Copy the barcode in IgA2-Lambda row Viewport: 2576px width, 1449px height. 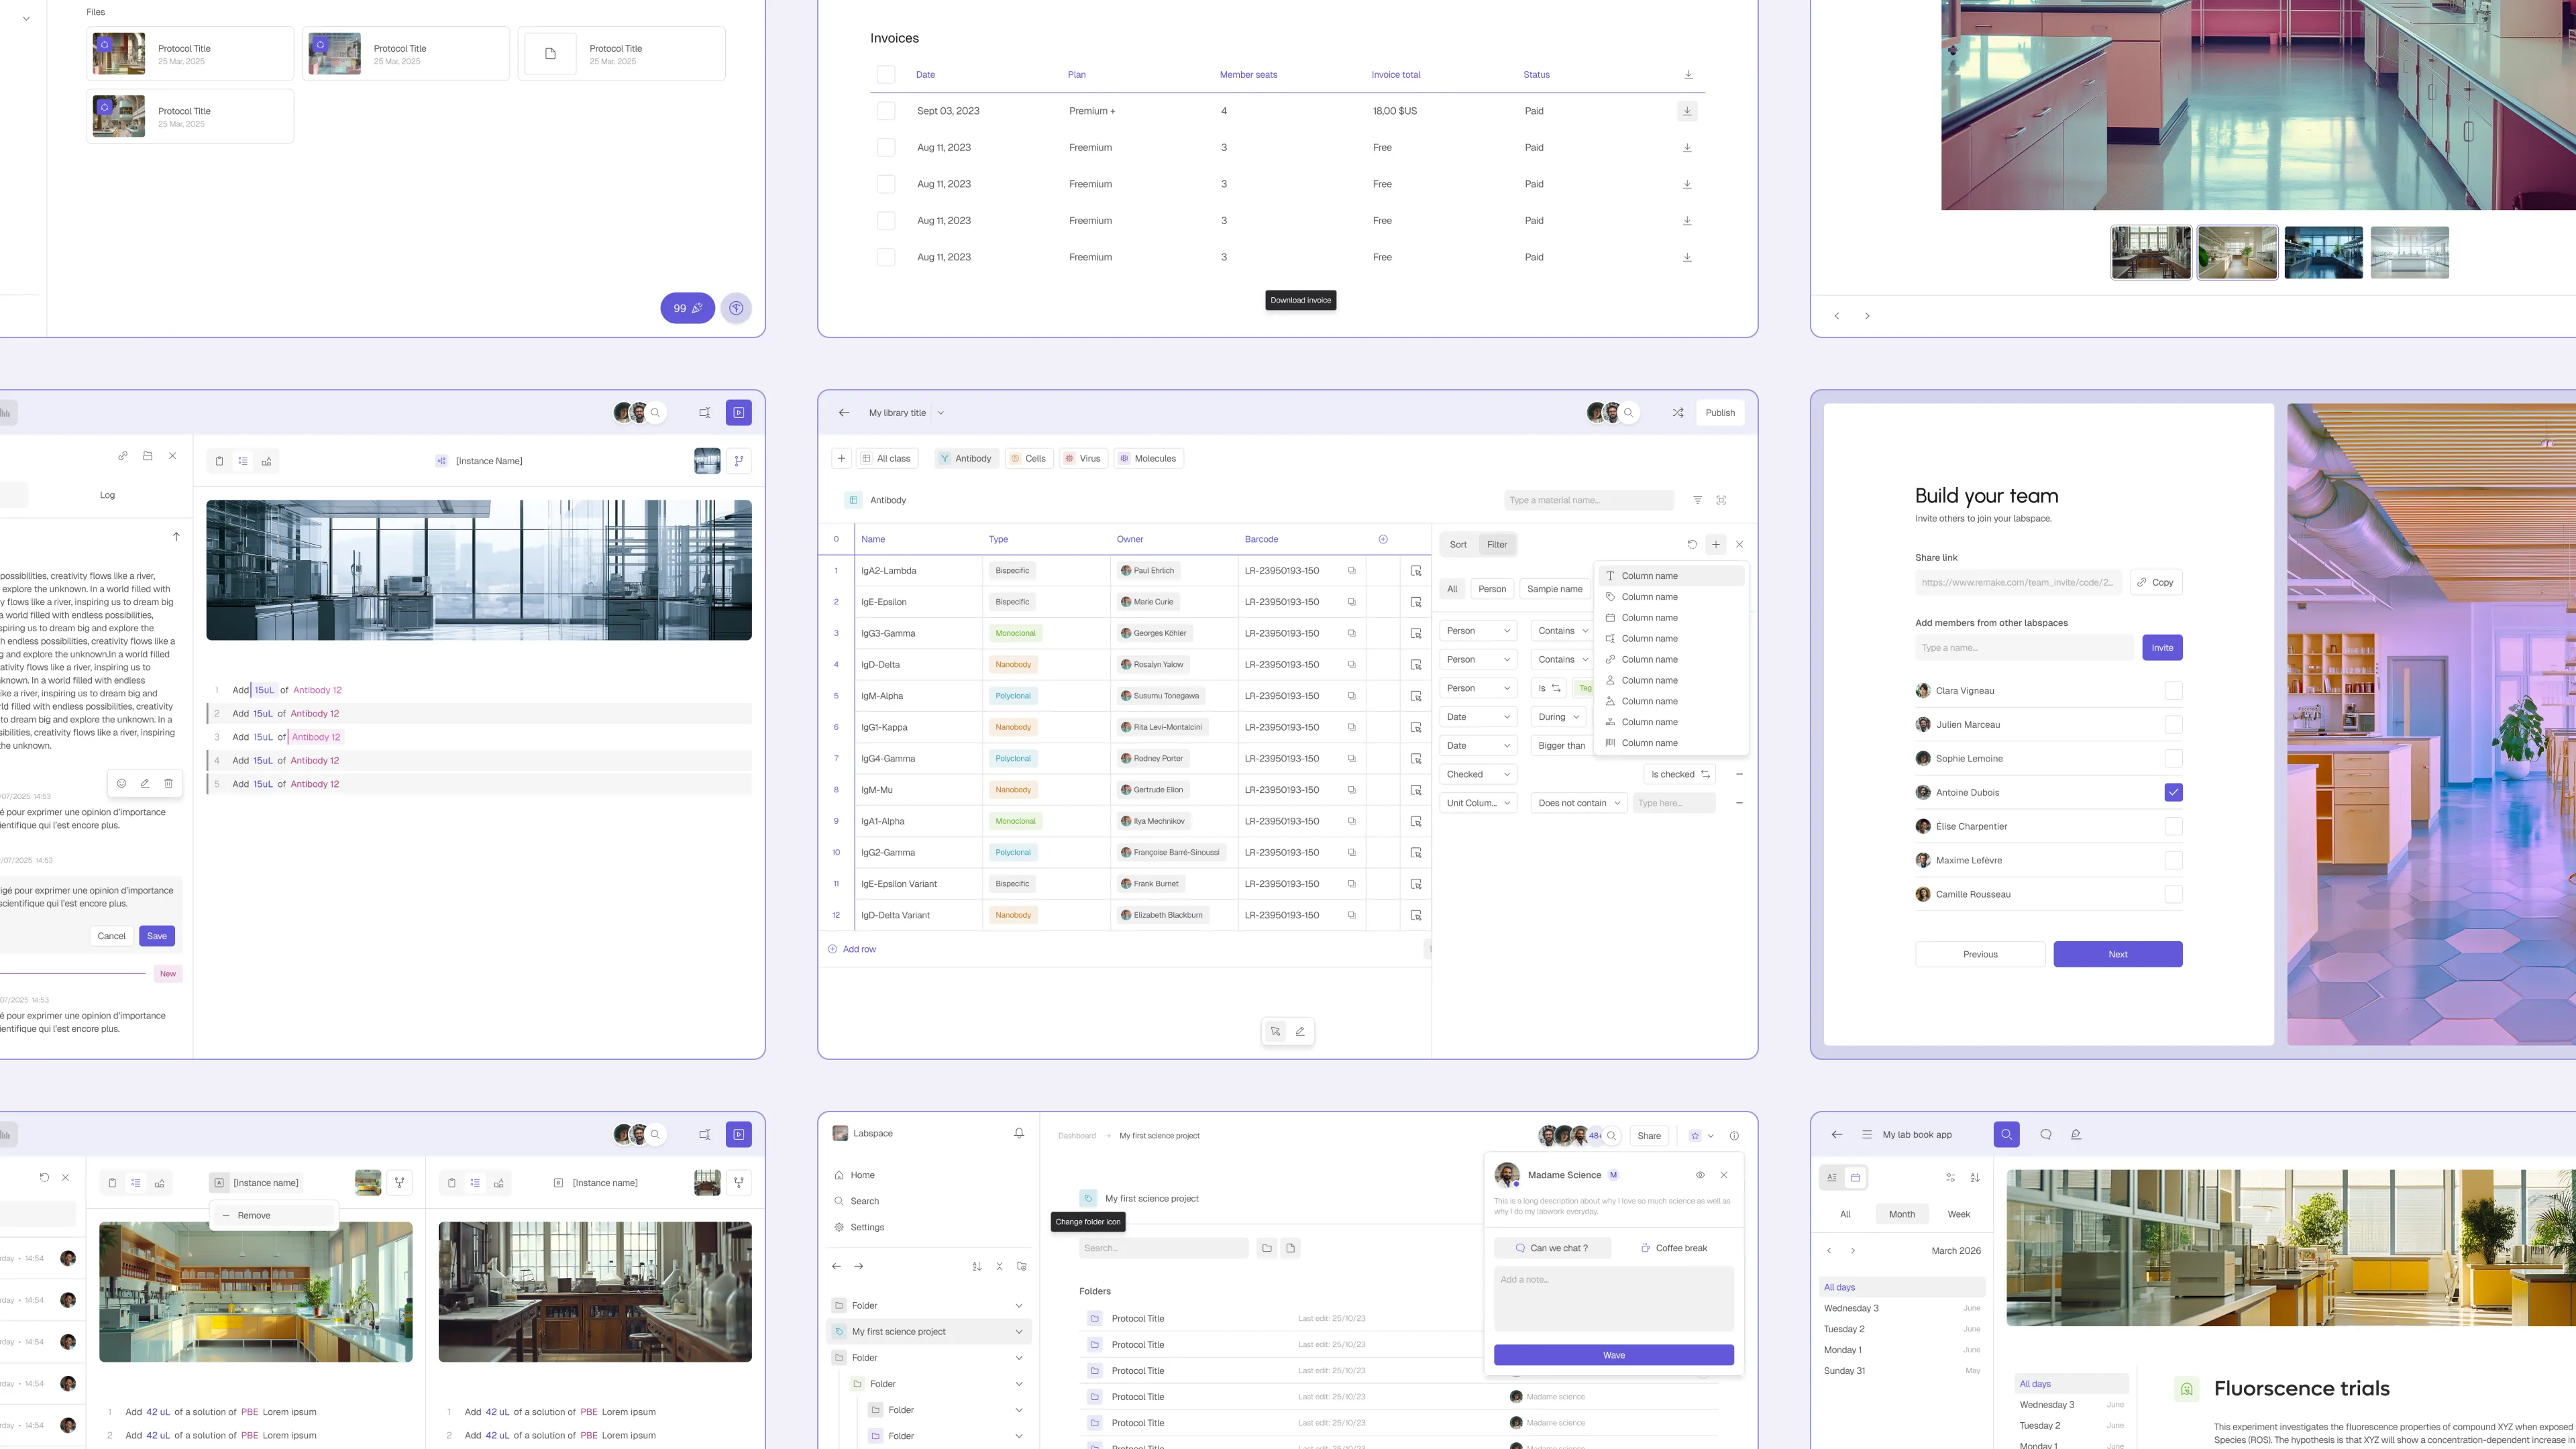click(1351, 571)
